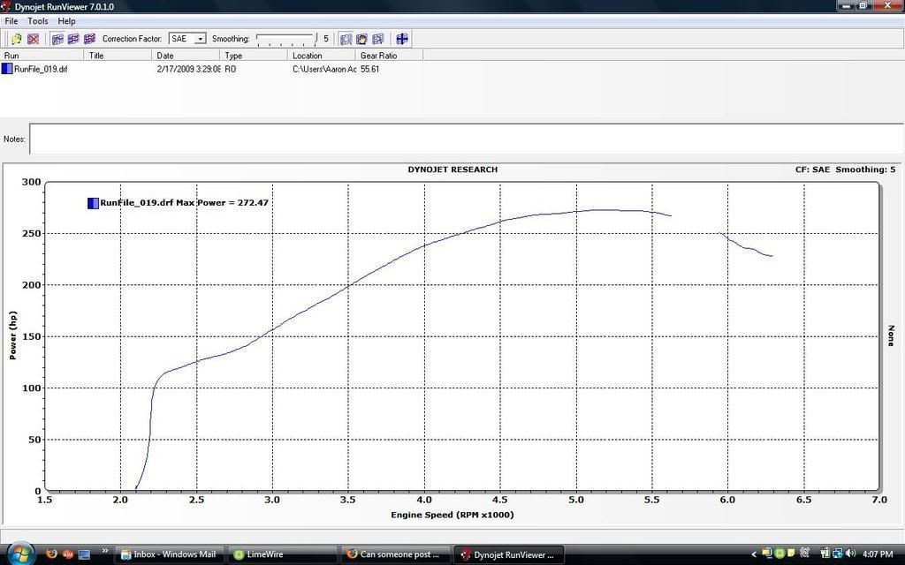Image resolution: width=905 pixels, height=565 pixels.
Task: Open the Tools menu
Action: click(x=36, y=20)
